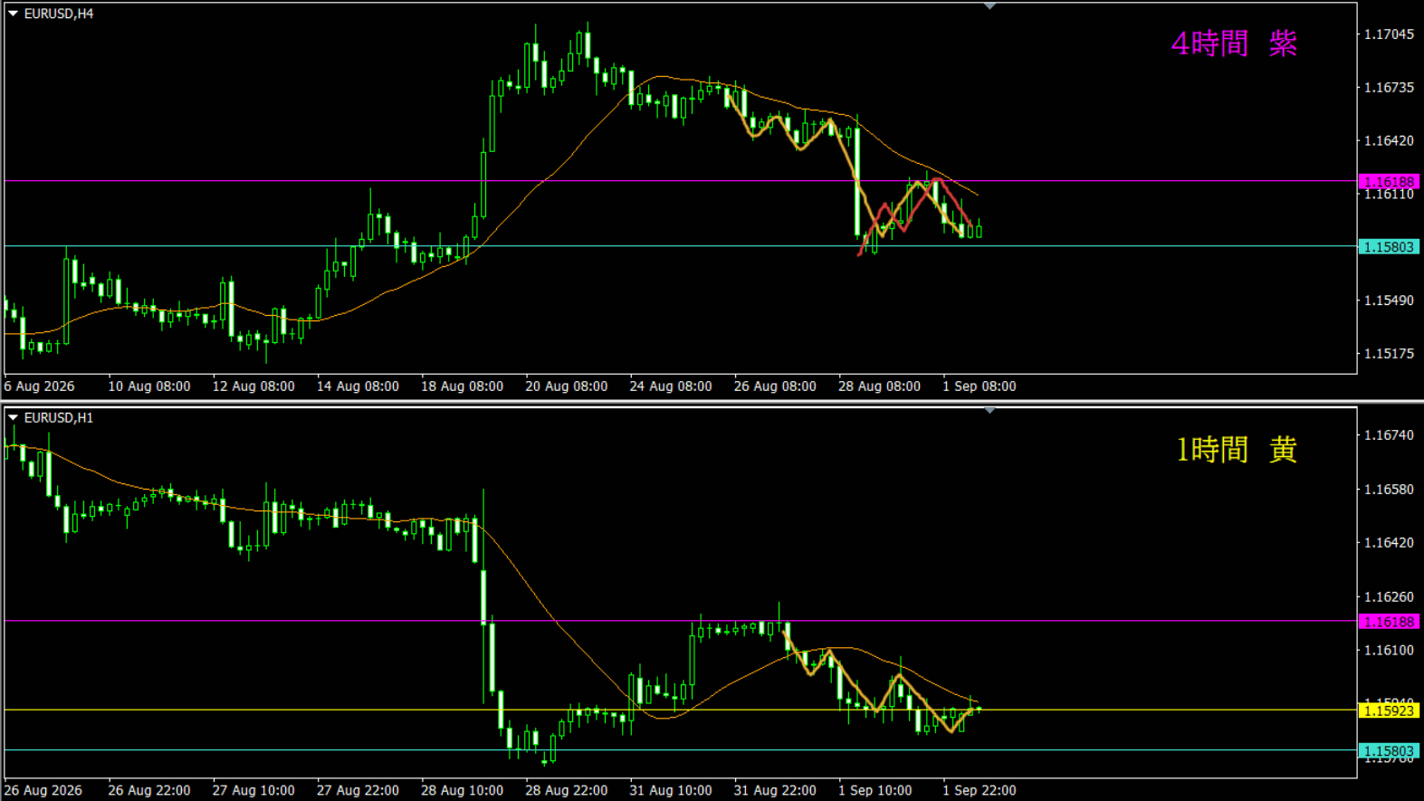Viewport: 1424px width, 801px height.
Task: Select the magenta 1.16188 price label in H1 chart
Action: [1389, 622]
